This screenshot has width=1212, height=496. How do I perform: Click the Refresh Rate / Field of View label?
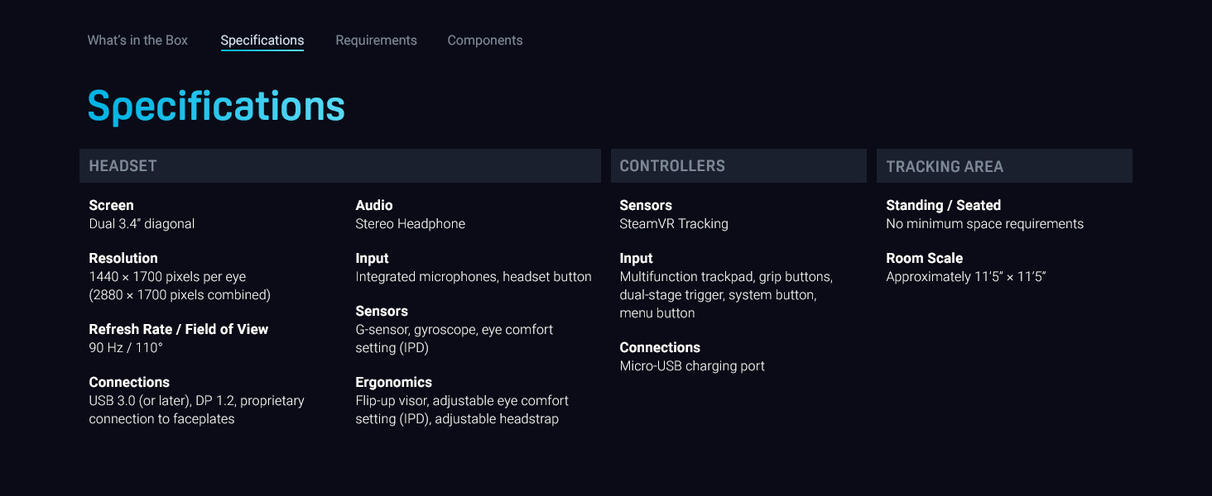coord(179,329)
